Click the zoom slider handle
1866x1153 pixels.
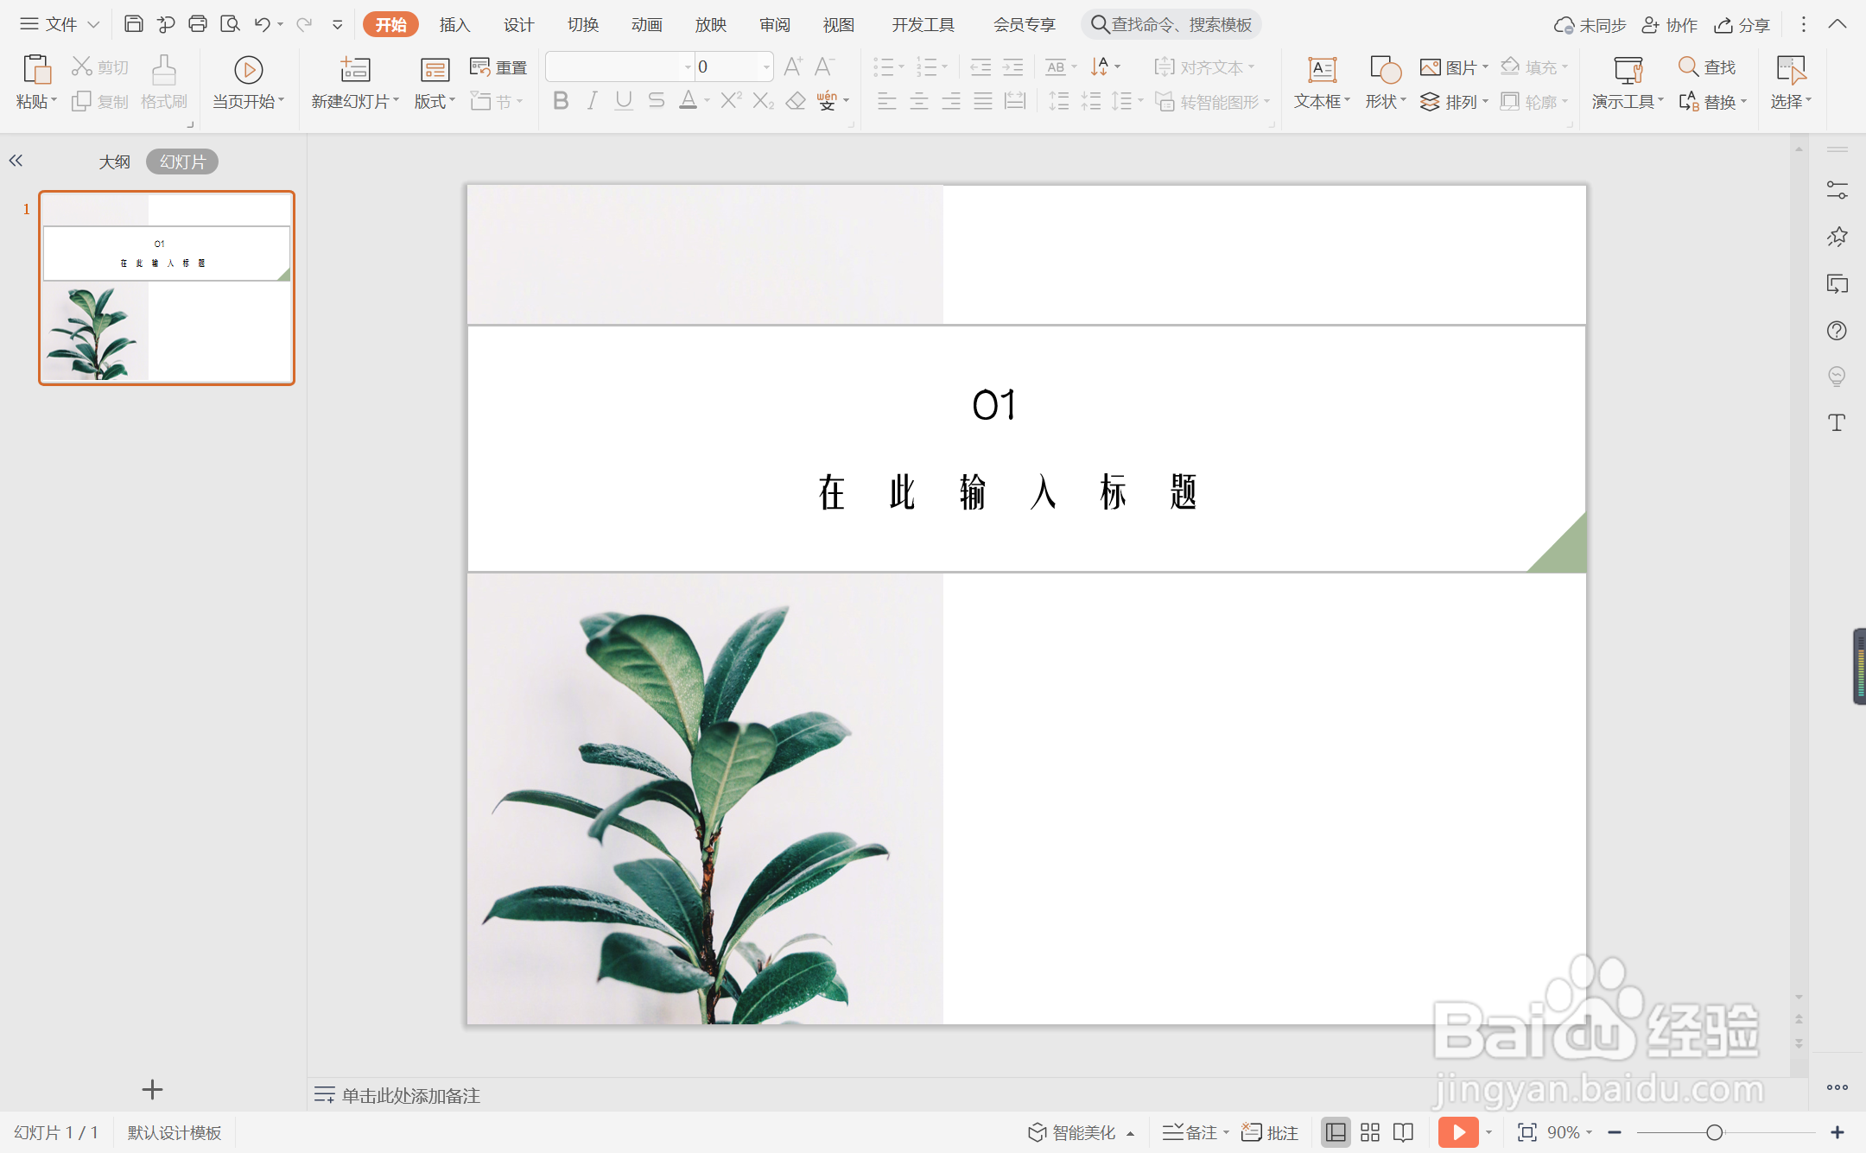[x=1715, y=1132]
